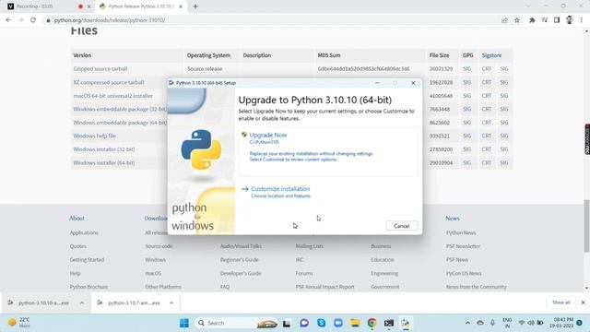
Task: Open SIG link under GPG for Gzipped tarball
Action: [467, 69]
